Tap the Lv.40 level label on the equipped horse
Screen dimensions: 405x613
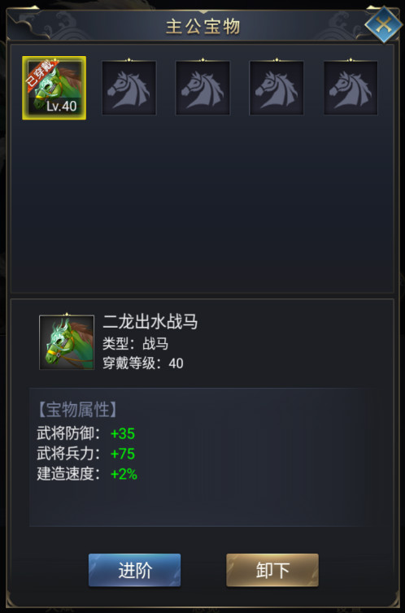pos(61,106)
